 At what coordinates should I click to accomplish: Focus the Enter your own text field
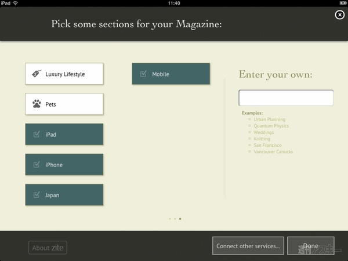click(x=286, y=97)
